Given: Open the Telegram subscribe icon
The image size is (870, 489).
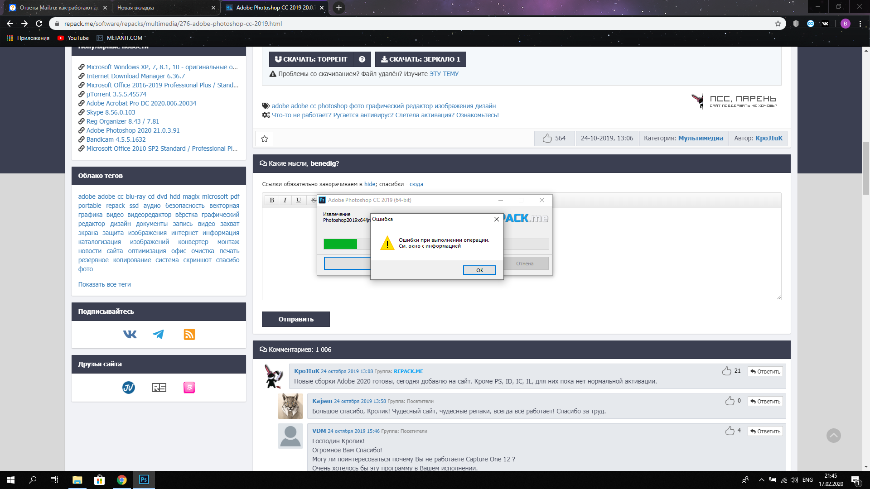Looking at the screenshot, I should [158, 334].
